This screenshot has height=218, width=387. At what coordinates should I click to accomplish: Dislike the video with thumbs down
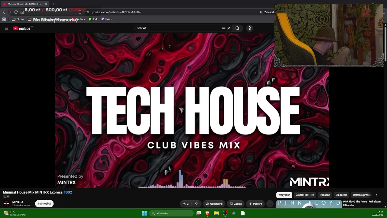click(x=197, y=204)
